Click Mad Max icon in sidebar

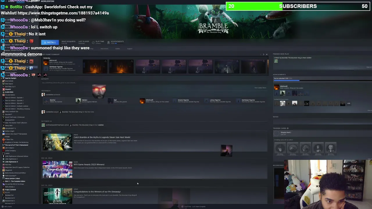click(3, 165)
